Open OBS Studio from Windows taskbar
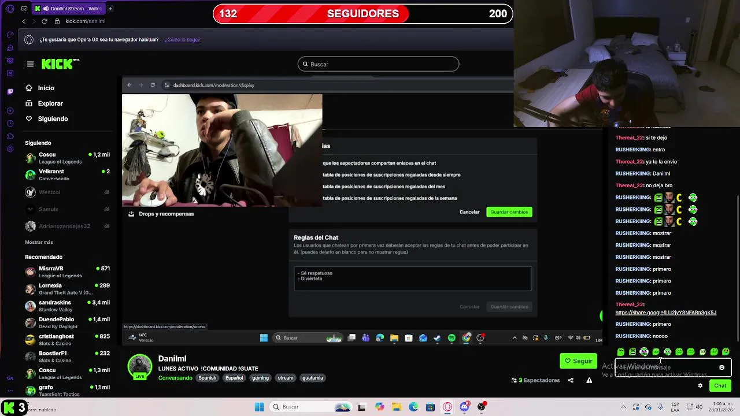The image size is (740, 416). coord(481,407)
